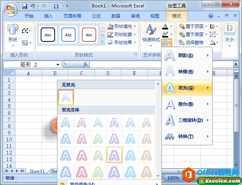Viewport: 242px width, 185px height.
Task: Apply first-row orange glow variation
Action: [x=146, y=123]
